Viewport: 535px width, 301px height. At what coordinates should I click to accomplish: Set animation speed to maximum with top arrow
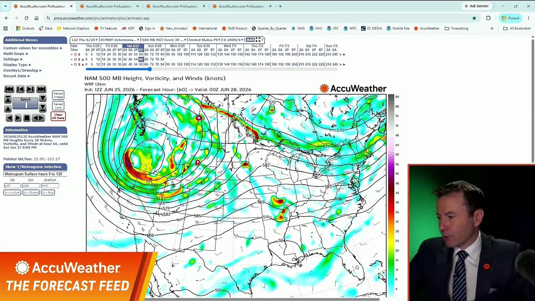coord(8,99)
